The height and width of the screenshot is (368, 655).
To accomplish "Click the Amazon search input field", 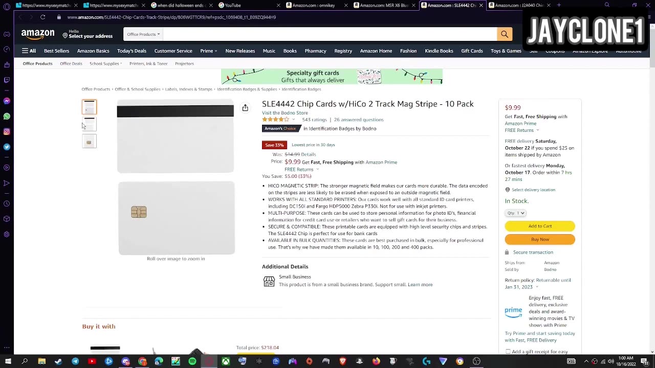I will click(330, 34).
